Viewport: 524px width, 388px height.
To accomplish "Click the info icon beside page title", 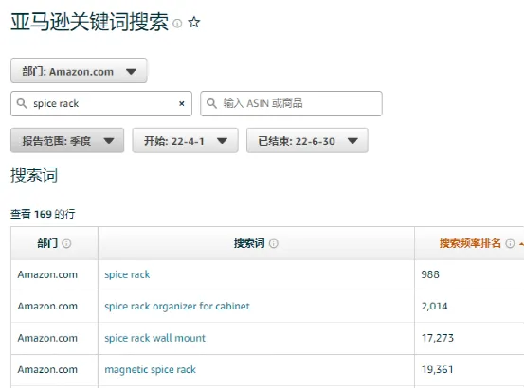I will [177, 24].
